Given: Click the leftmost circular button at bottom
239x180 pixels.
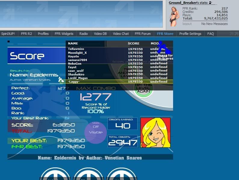Looking at the screenshot, I should point(55,175).
